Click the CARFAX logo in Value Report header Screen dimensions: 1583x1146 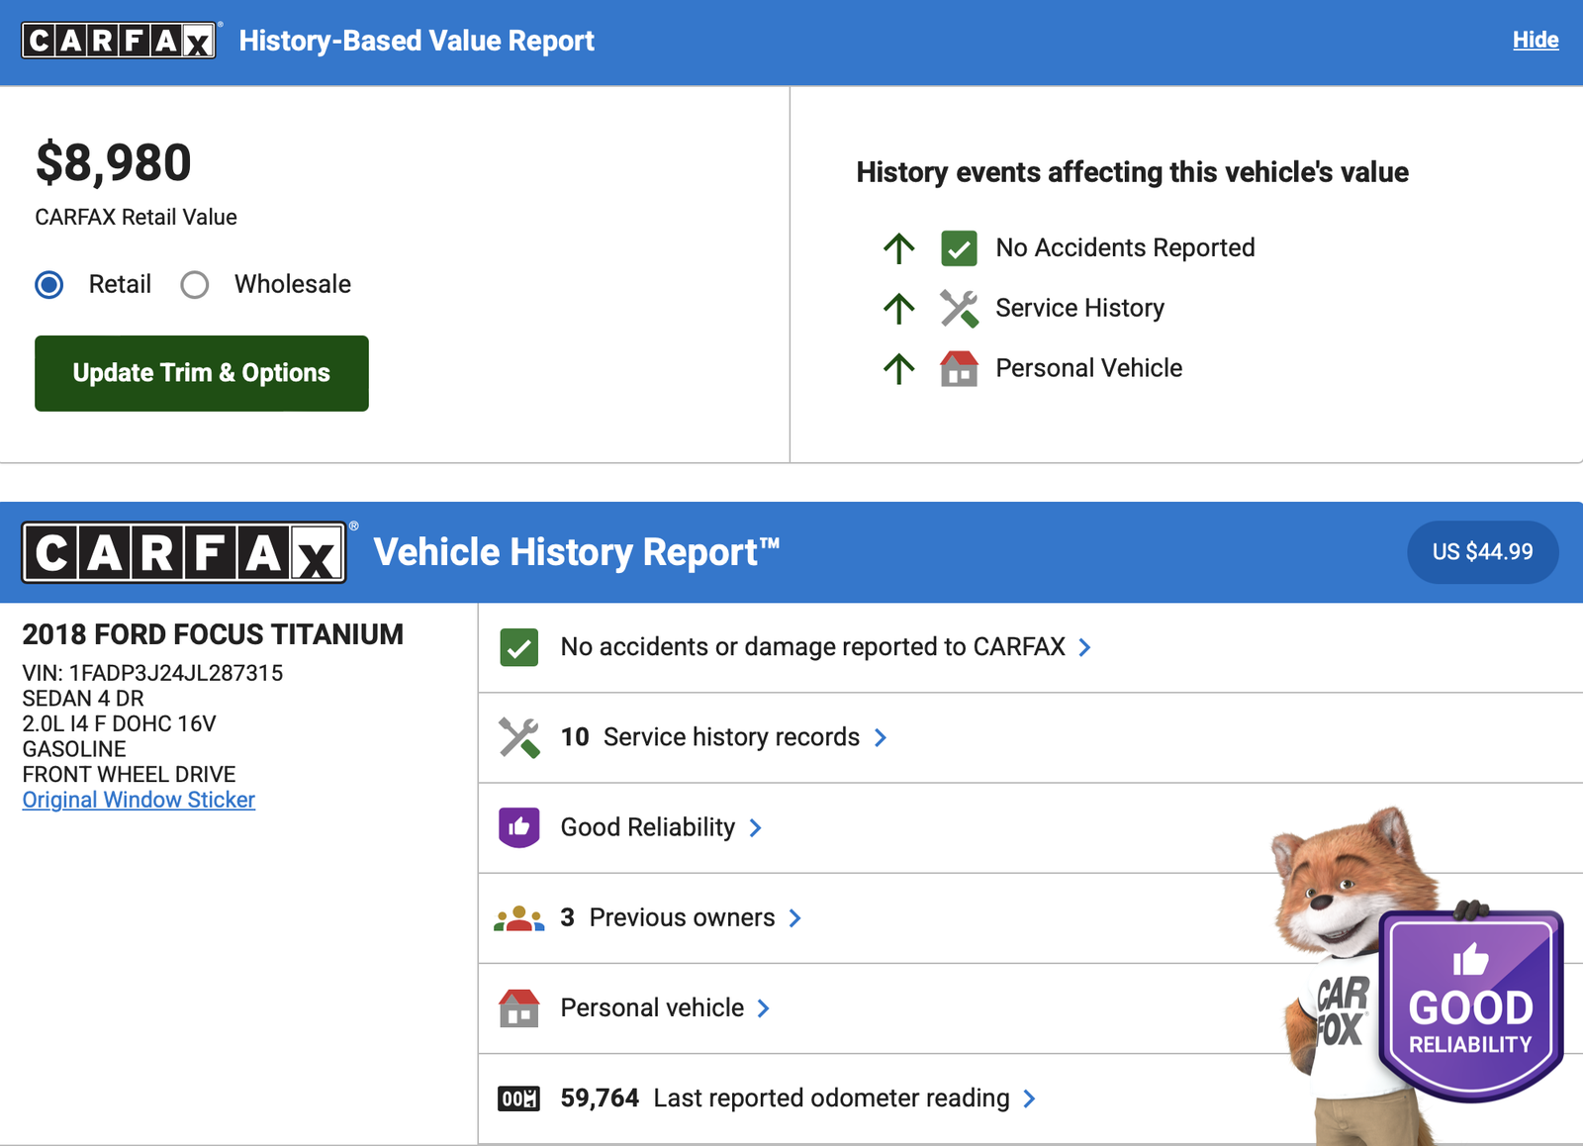(x=119, y=41)
